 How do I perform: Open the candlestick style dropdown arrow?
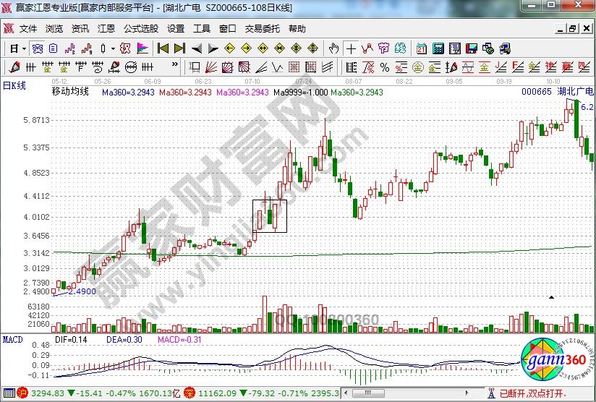tap(112, 48)
